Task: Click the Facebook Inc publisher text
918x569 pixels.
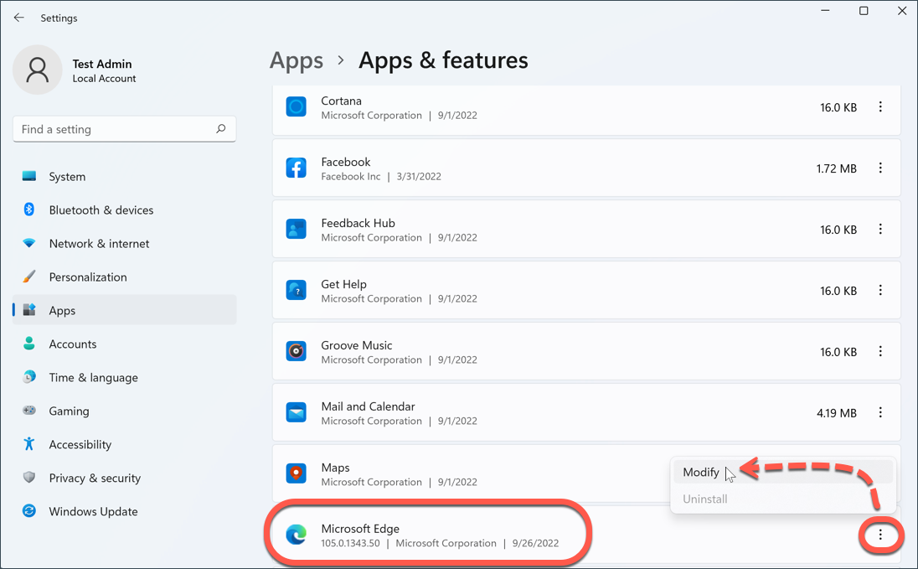Action: [351, 176]
